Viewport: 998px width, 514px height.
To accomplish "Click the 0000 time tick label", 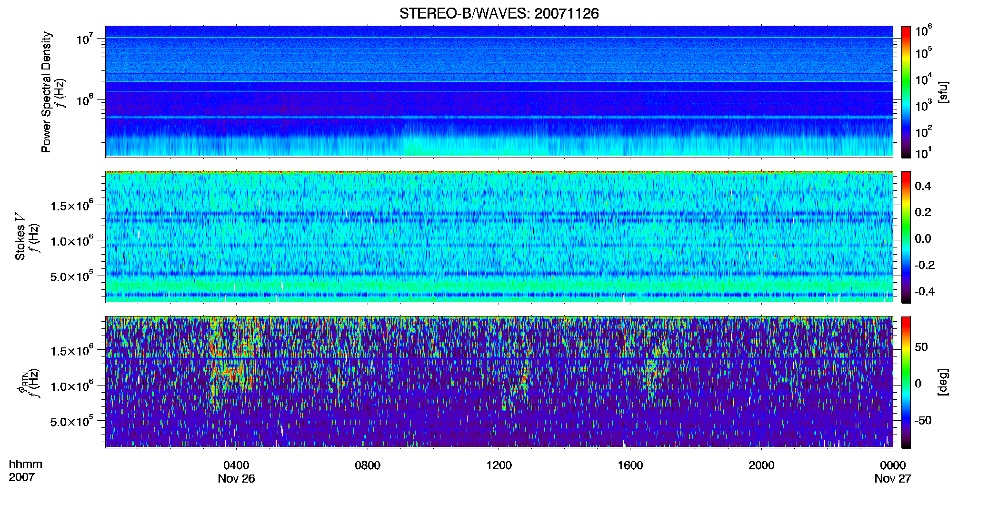I will point(893,465).
